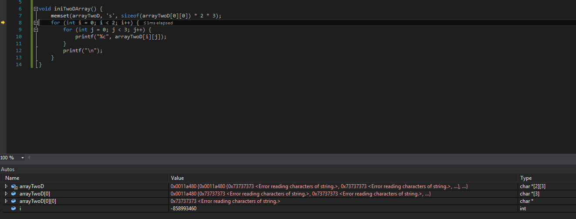Select the arrayTwoD[0] name in Autos
576x219 pixels.
[35, 194]
